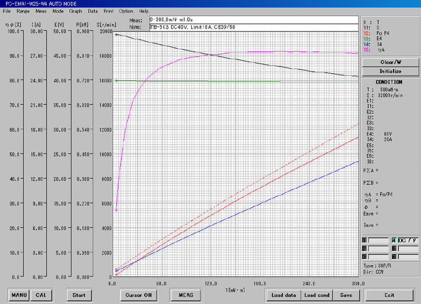Click the Note text field

(253, 27)
